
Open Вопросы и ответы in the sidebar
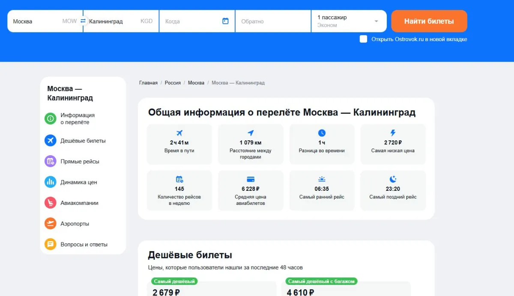(x=84, y=244)
